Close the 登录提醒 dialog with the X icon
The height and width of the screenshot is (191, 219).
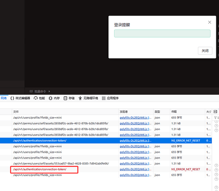point(209,22)
